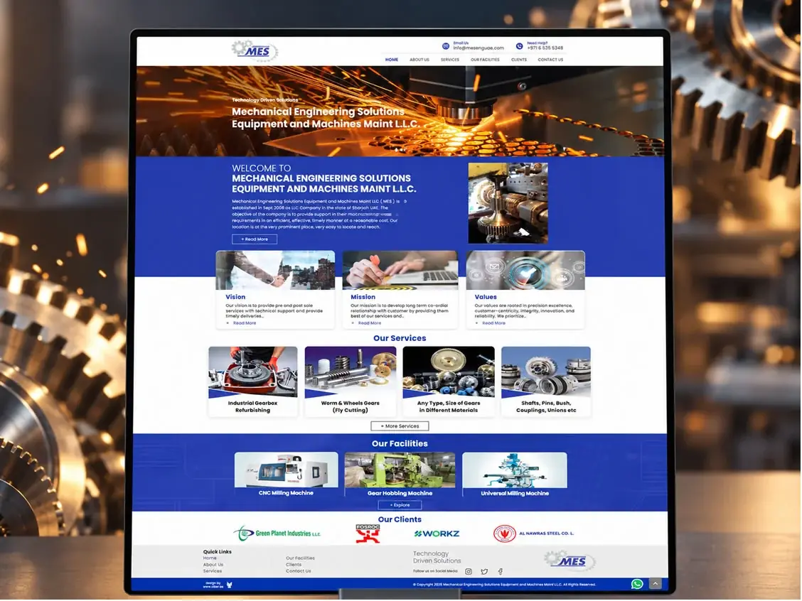
Task: Click the MES logo in the header
Action: click(255, 50)
